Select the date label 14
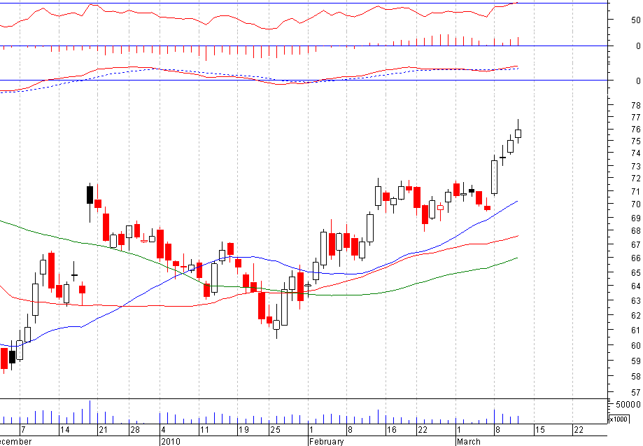This screenshot has height=446, width=643. [x=65, y=430]
